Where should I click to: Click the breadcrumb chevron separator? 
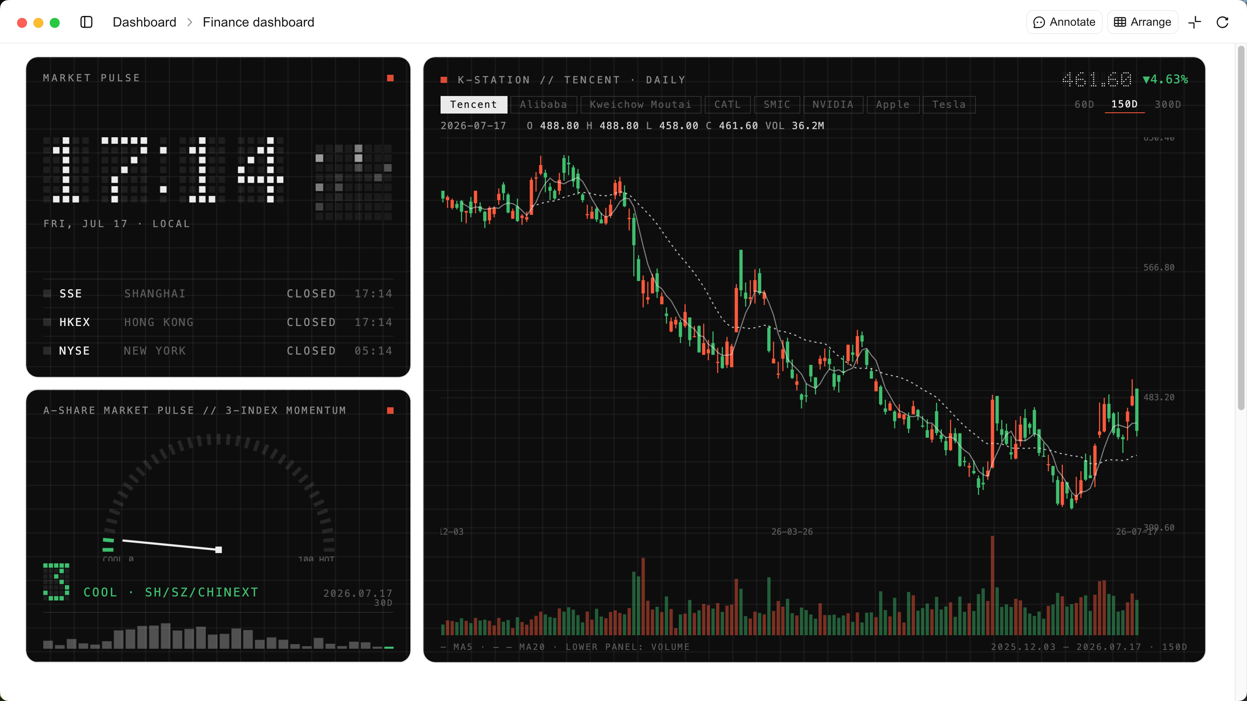(190, 22)
